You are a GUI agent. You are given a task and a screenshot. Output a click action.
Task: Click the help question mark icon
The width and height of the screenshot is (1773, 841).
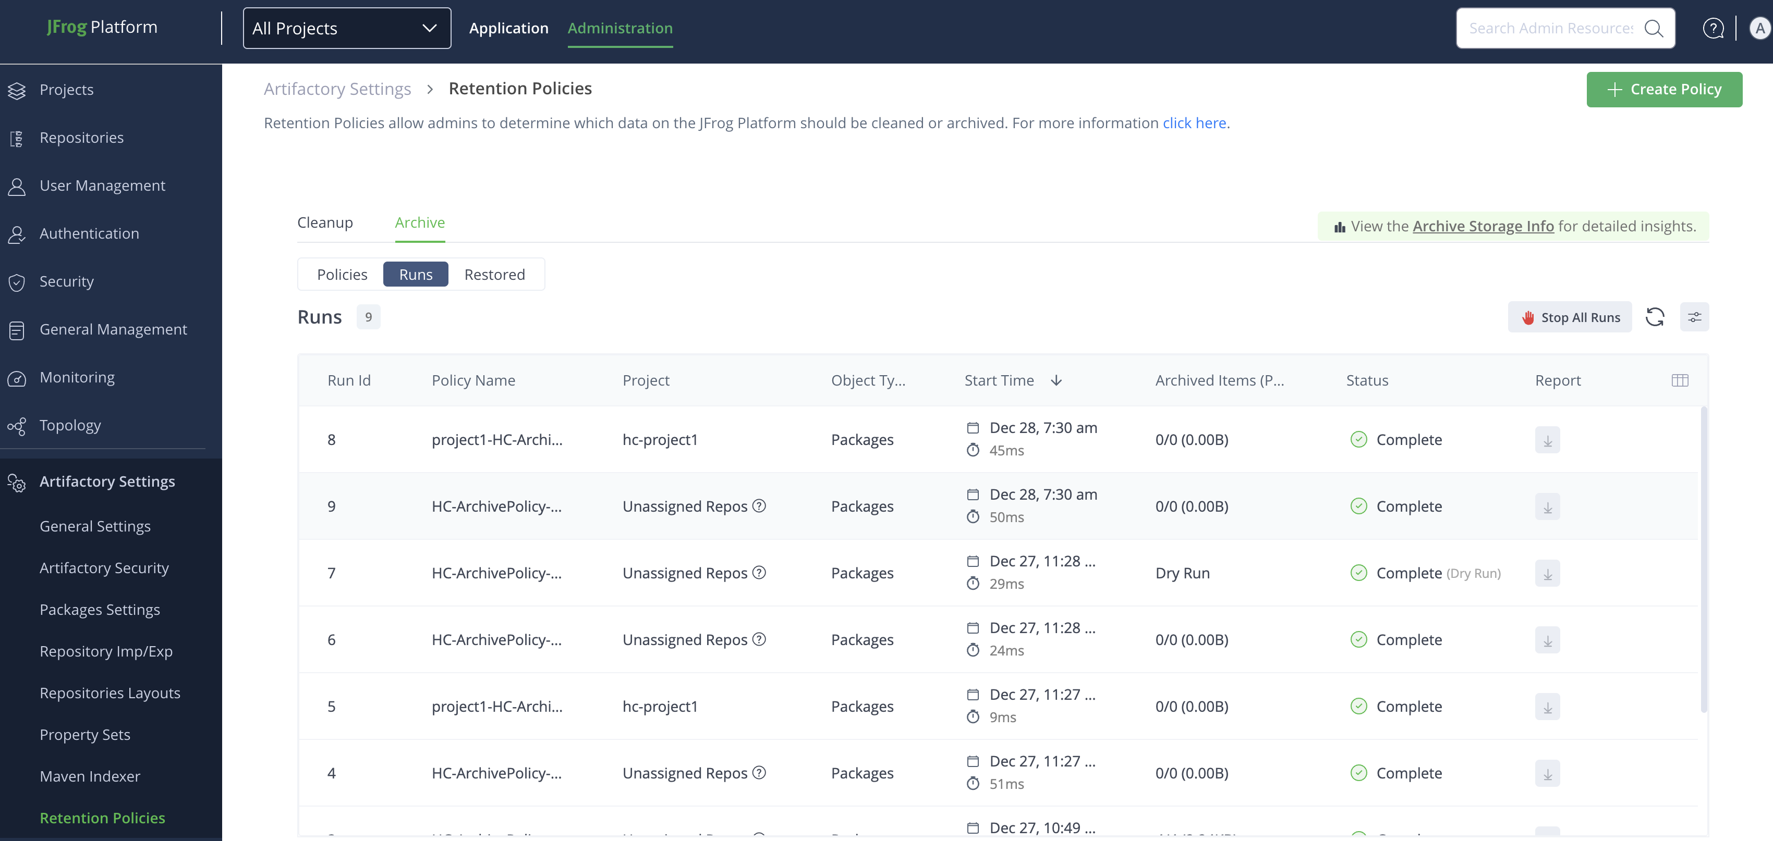pos(1713,28)
